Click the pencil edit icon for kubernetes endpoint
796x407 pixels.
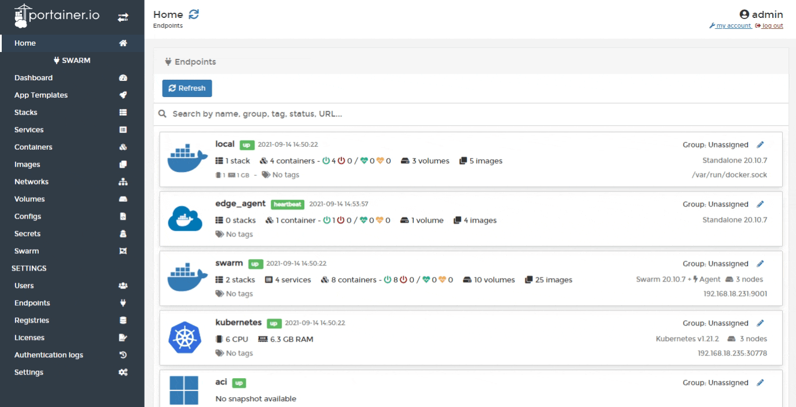760,323
